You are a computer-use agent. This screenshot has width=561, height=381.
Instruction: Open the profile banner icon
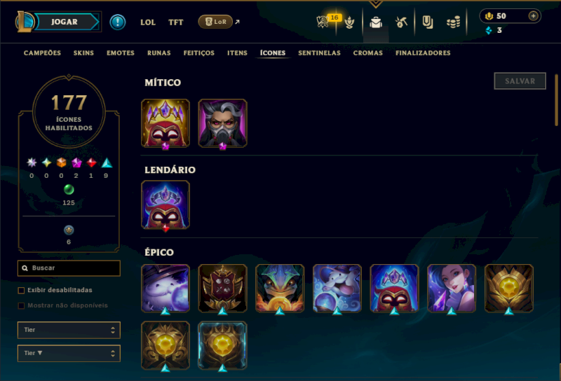tap(427, 22)
